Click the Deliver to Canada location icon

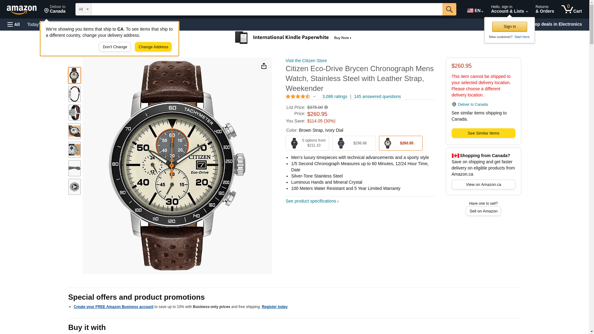(x=454, y=105)
